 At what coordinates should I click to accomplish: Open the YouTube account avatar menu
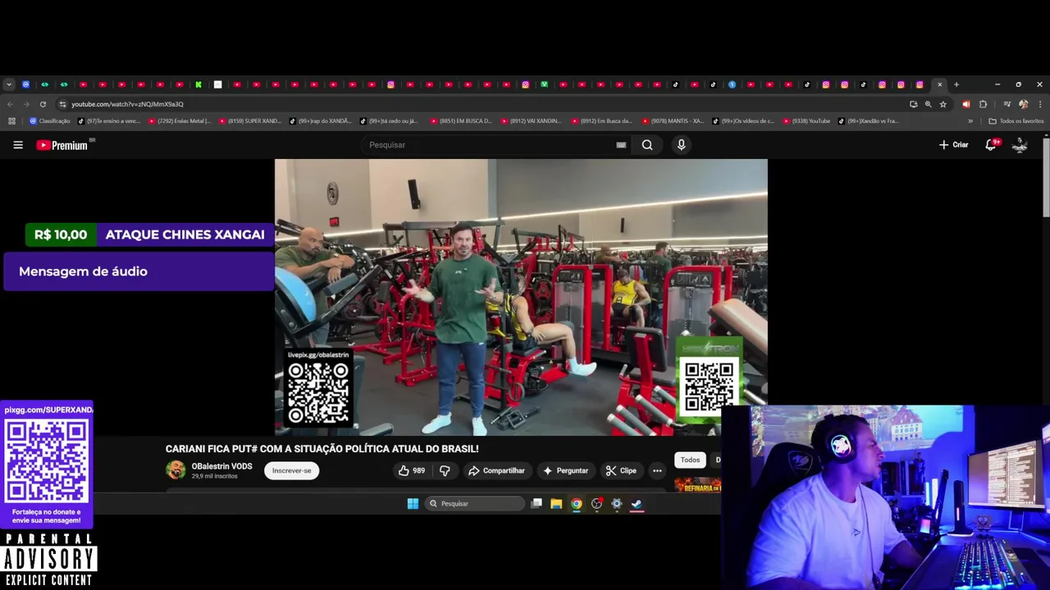coord(1020,145)
